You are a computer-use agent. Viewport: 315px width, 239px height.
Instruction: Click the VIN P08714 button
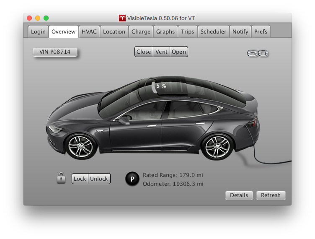pos(55,52)
